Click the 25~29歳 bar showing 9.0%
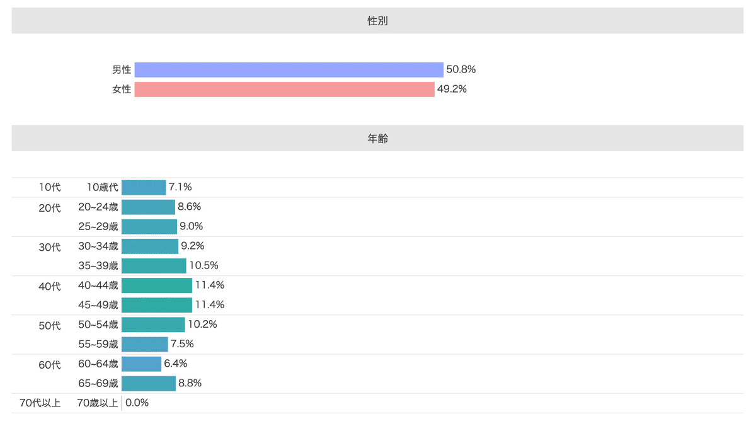This screenshot has width=756, height=426. tap(149, 226)
